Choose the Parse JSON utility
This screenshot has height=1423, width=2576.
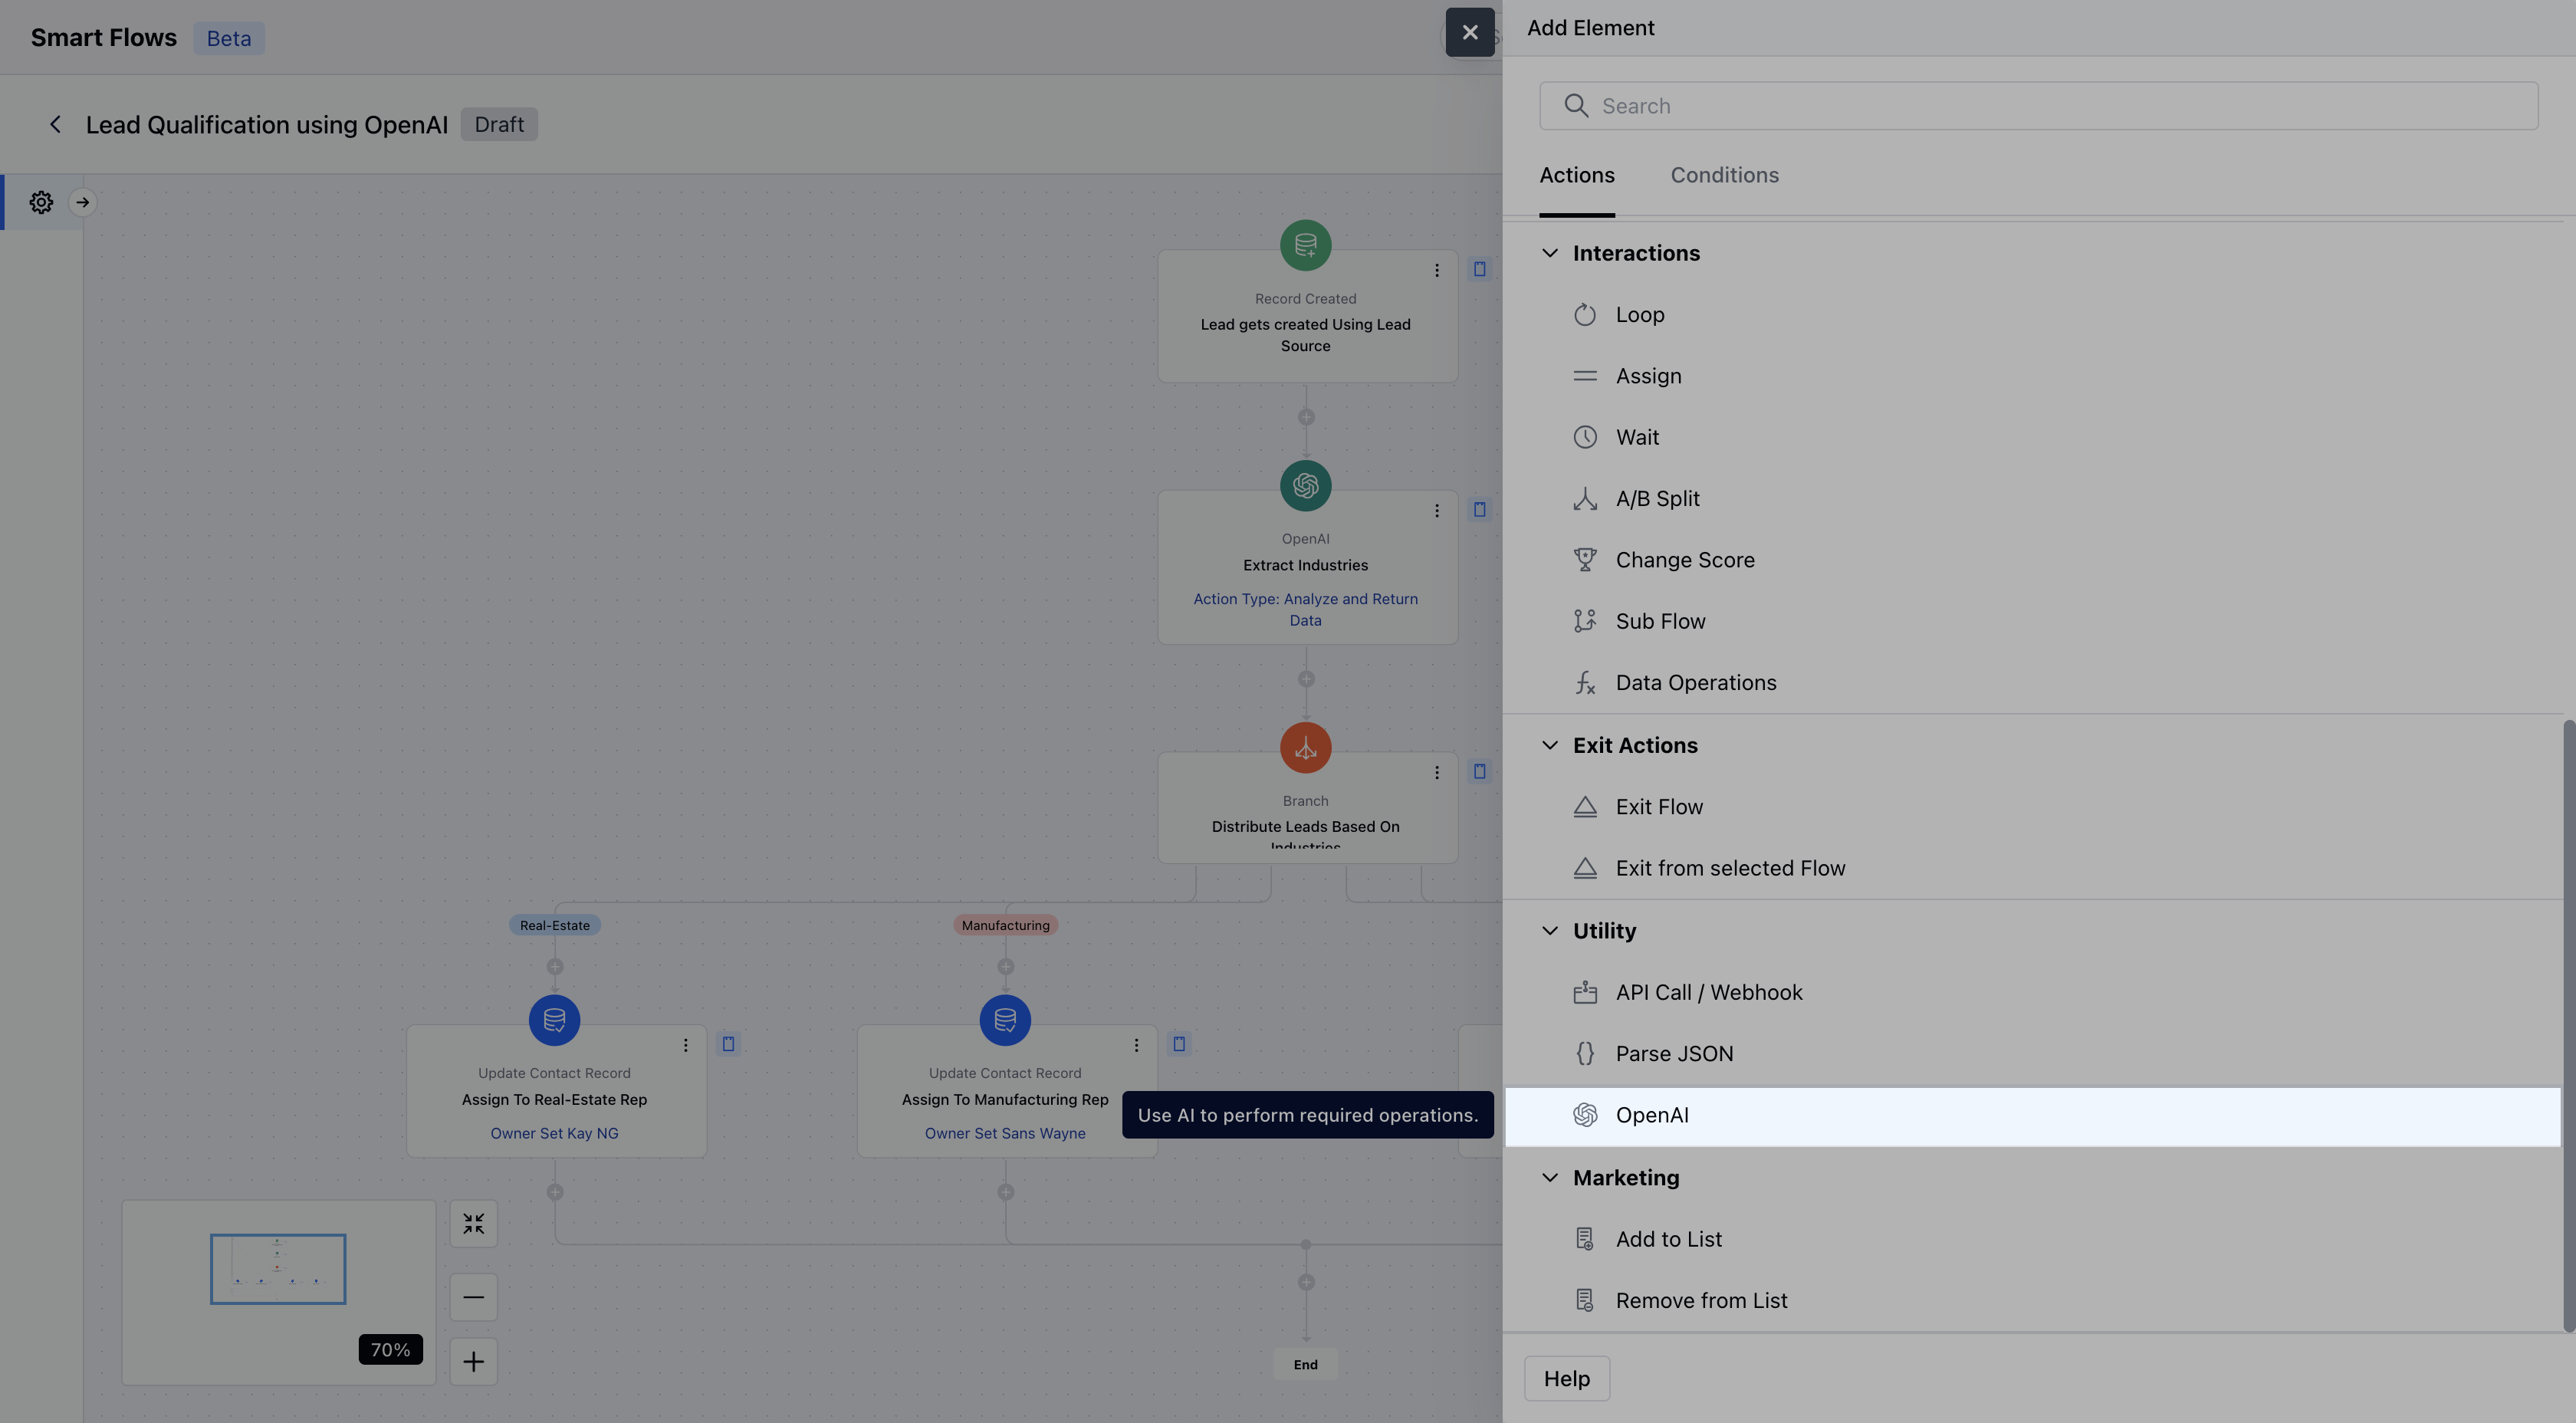1674,1054
